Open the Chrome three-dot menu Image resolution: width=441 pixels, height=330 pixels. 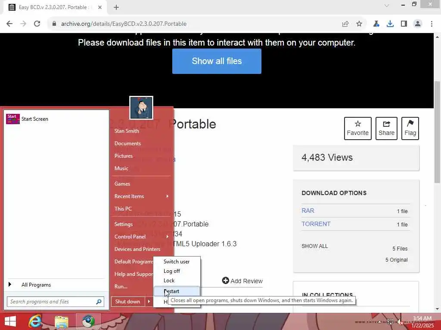tap(432, 24)
